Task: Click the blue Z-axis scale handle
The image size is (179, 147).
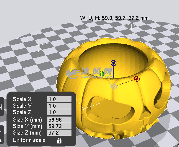Action: (113, 63)
